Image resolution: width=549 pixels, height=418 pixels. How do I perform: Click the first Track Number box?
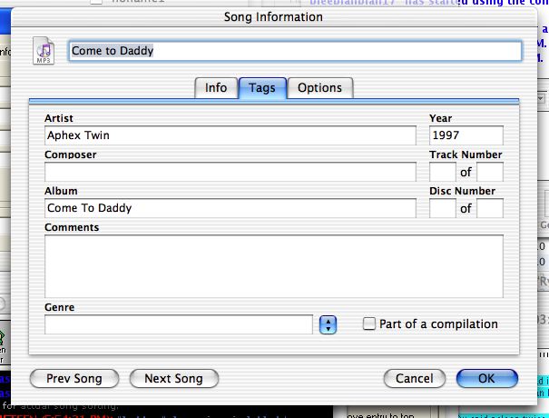point(443,172)
